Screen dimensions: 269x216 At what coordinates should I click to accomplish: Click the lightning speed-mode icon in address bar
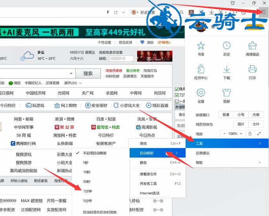click(108, 12)
